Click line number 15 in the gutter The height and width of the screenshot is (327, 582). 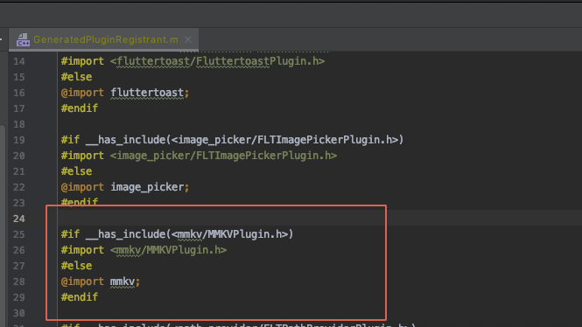(19, 77)
